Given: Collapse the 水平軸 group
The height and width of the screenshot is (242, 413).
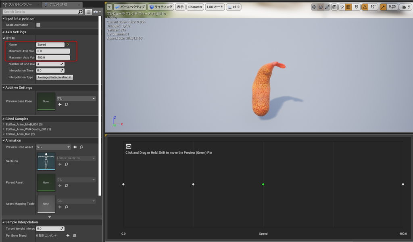Looking at the screenshot, I should [x=4, y=38].
